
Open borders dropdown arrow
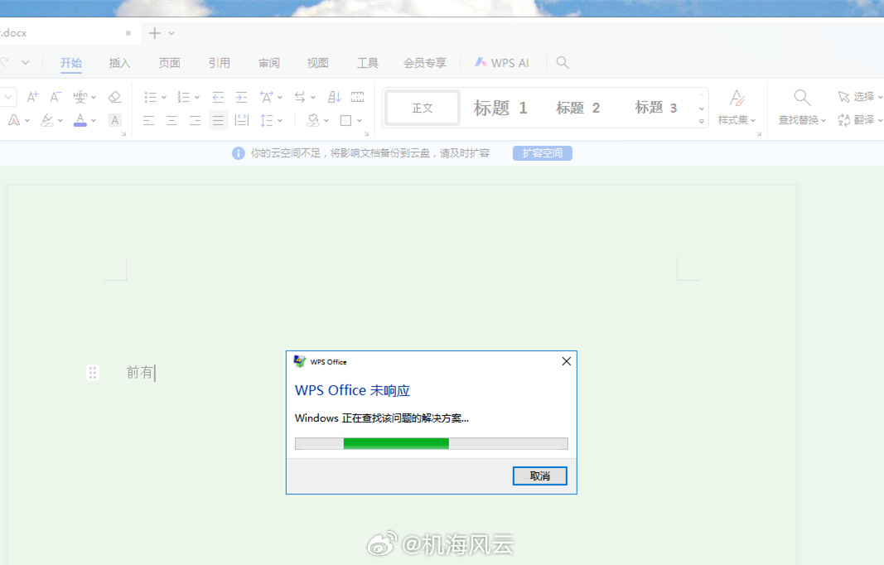tap(360, 121)
